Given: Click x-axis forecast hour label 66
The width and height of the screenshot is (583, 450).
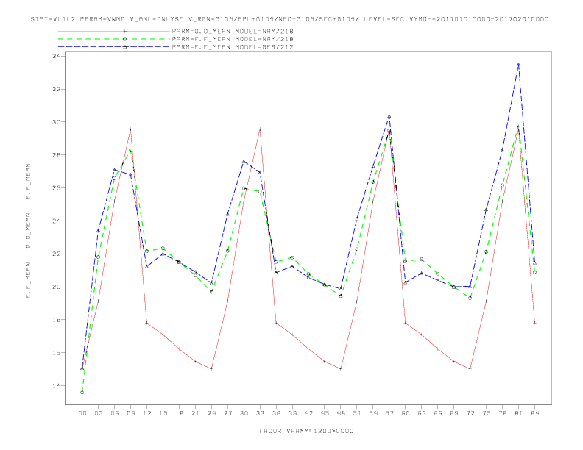Looking at the screenshot, I should point(438,413).
